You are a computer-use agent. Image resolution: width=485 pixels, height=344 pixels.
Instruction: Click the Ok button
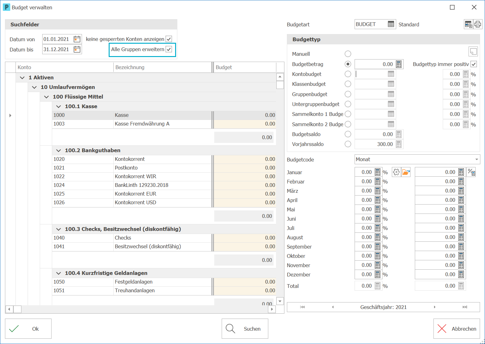coord(28,329)
